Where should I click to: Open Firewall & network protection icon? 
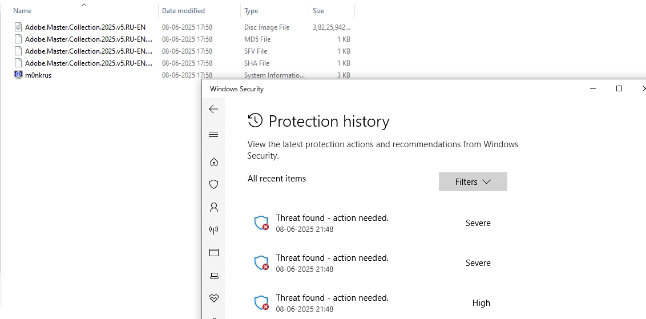pos(214,229)
